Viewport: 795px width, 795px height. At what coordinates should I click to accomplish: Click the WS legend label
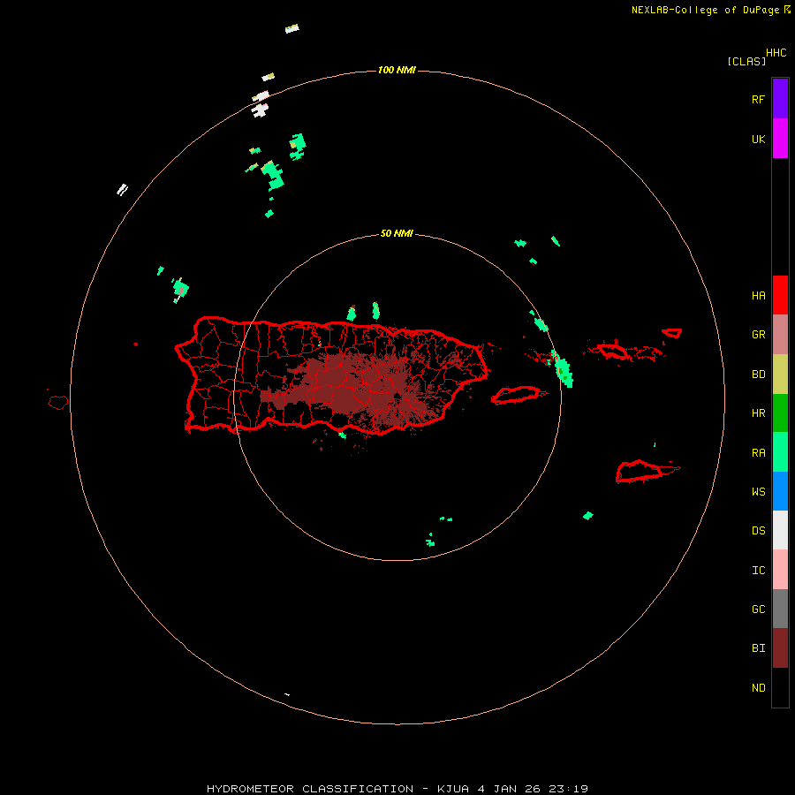coord(758,492)
